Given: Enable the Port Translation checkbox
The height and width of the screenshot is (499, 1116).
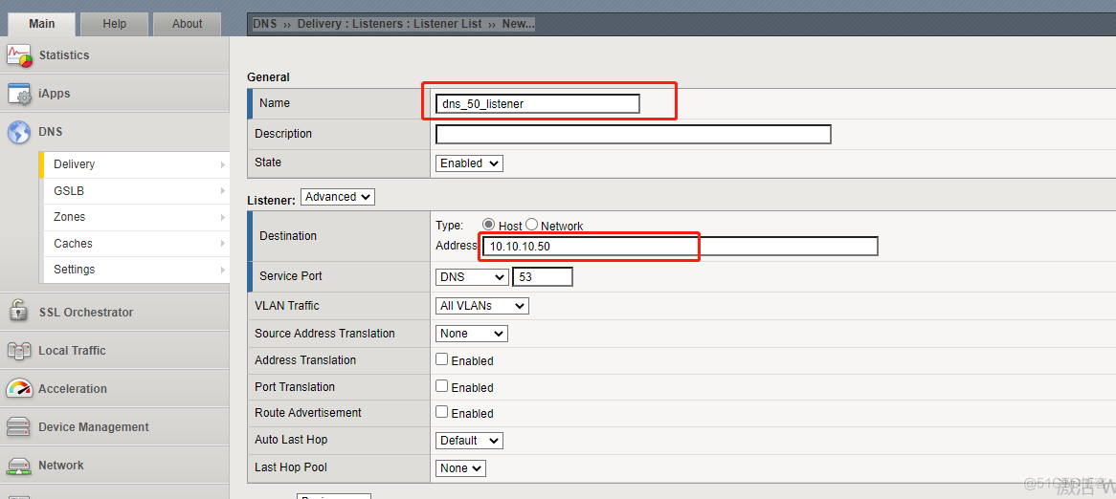Looking at the screenshot, I should point(441,386).
